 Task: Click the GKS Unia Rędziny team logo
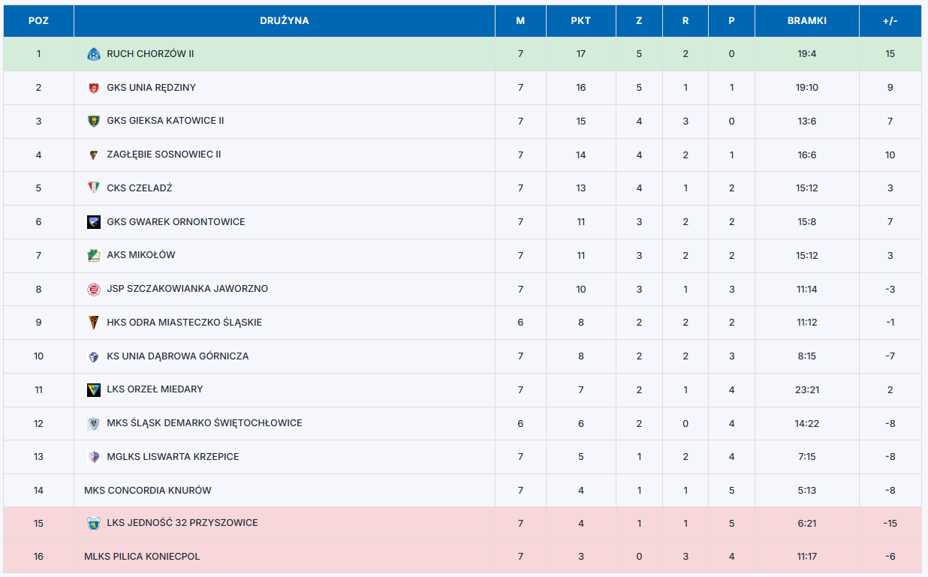point(93,88)
